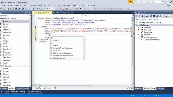173x97 pixels.
Task: Click the toolbar bookmark icon
Action: coord(81,9)
